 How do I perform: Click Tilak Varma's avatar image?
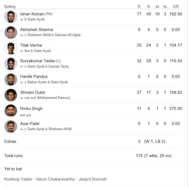11,48
